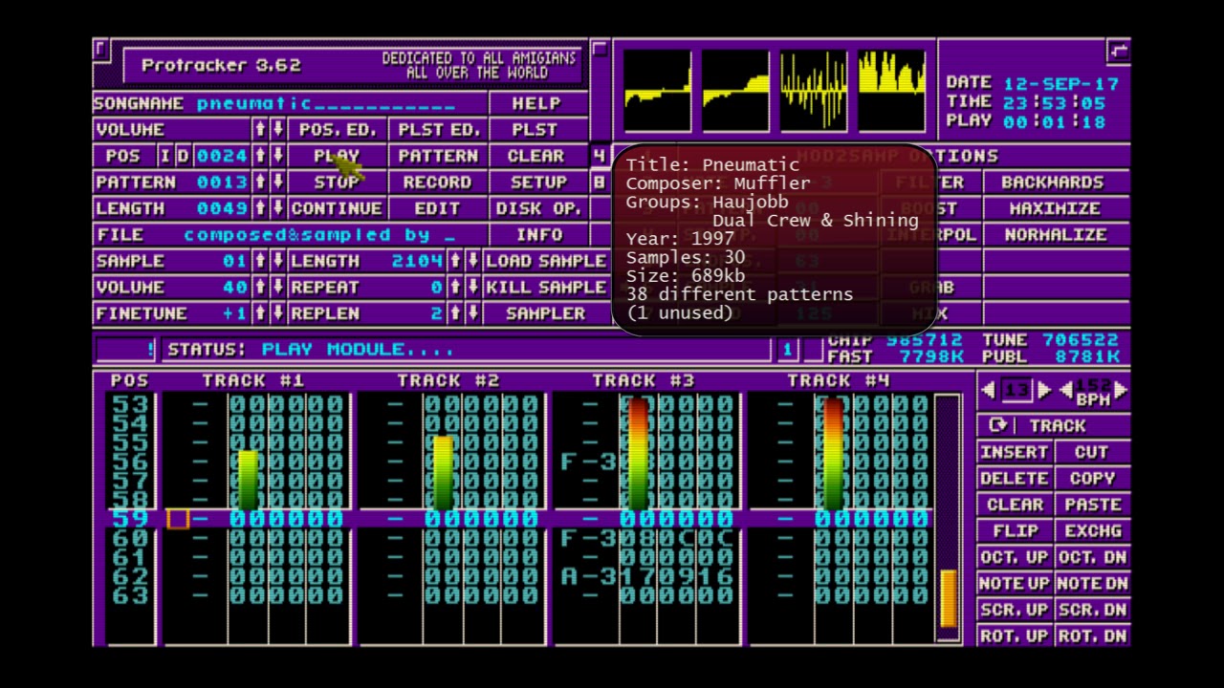The height and width of the screenshot is (688, 1224).
Task: Resume playback with the CONTINUE button
Action: pos(336,208)
